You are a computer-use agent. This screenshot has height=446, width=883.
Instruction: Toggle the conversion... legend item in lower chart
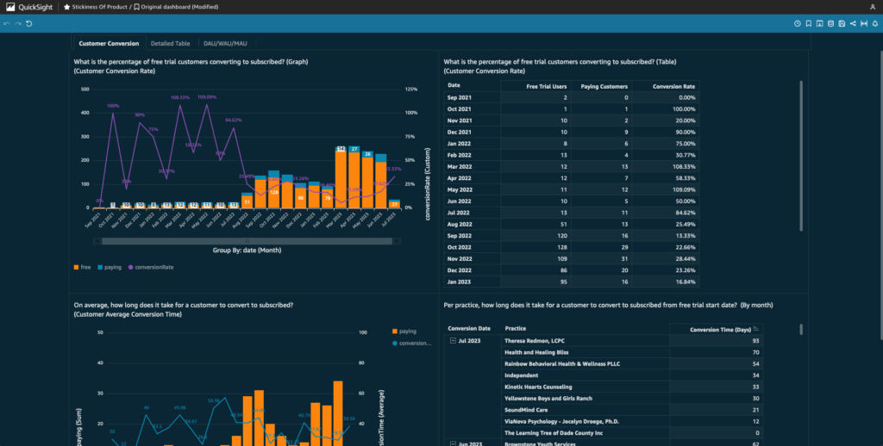point(411,343)
